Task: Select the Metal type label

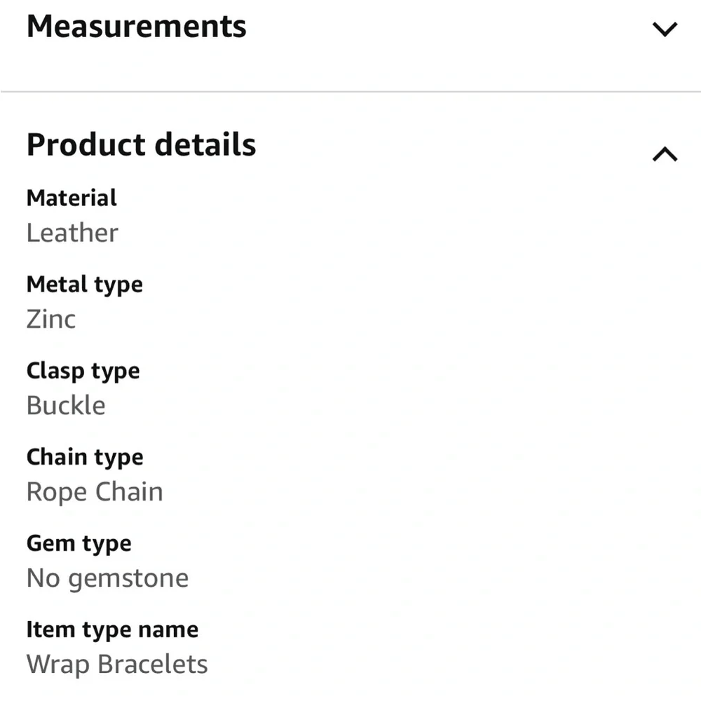Action: pyautogui.click(x=85, y=285)
